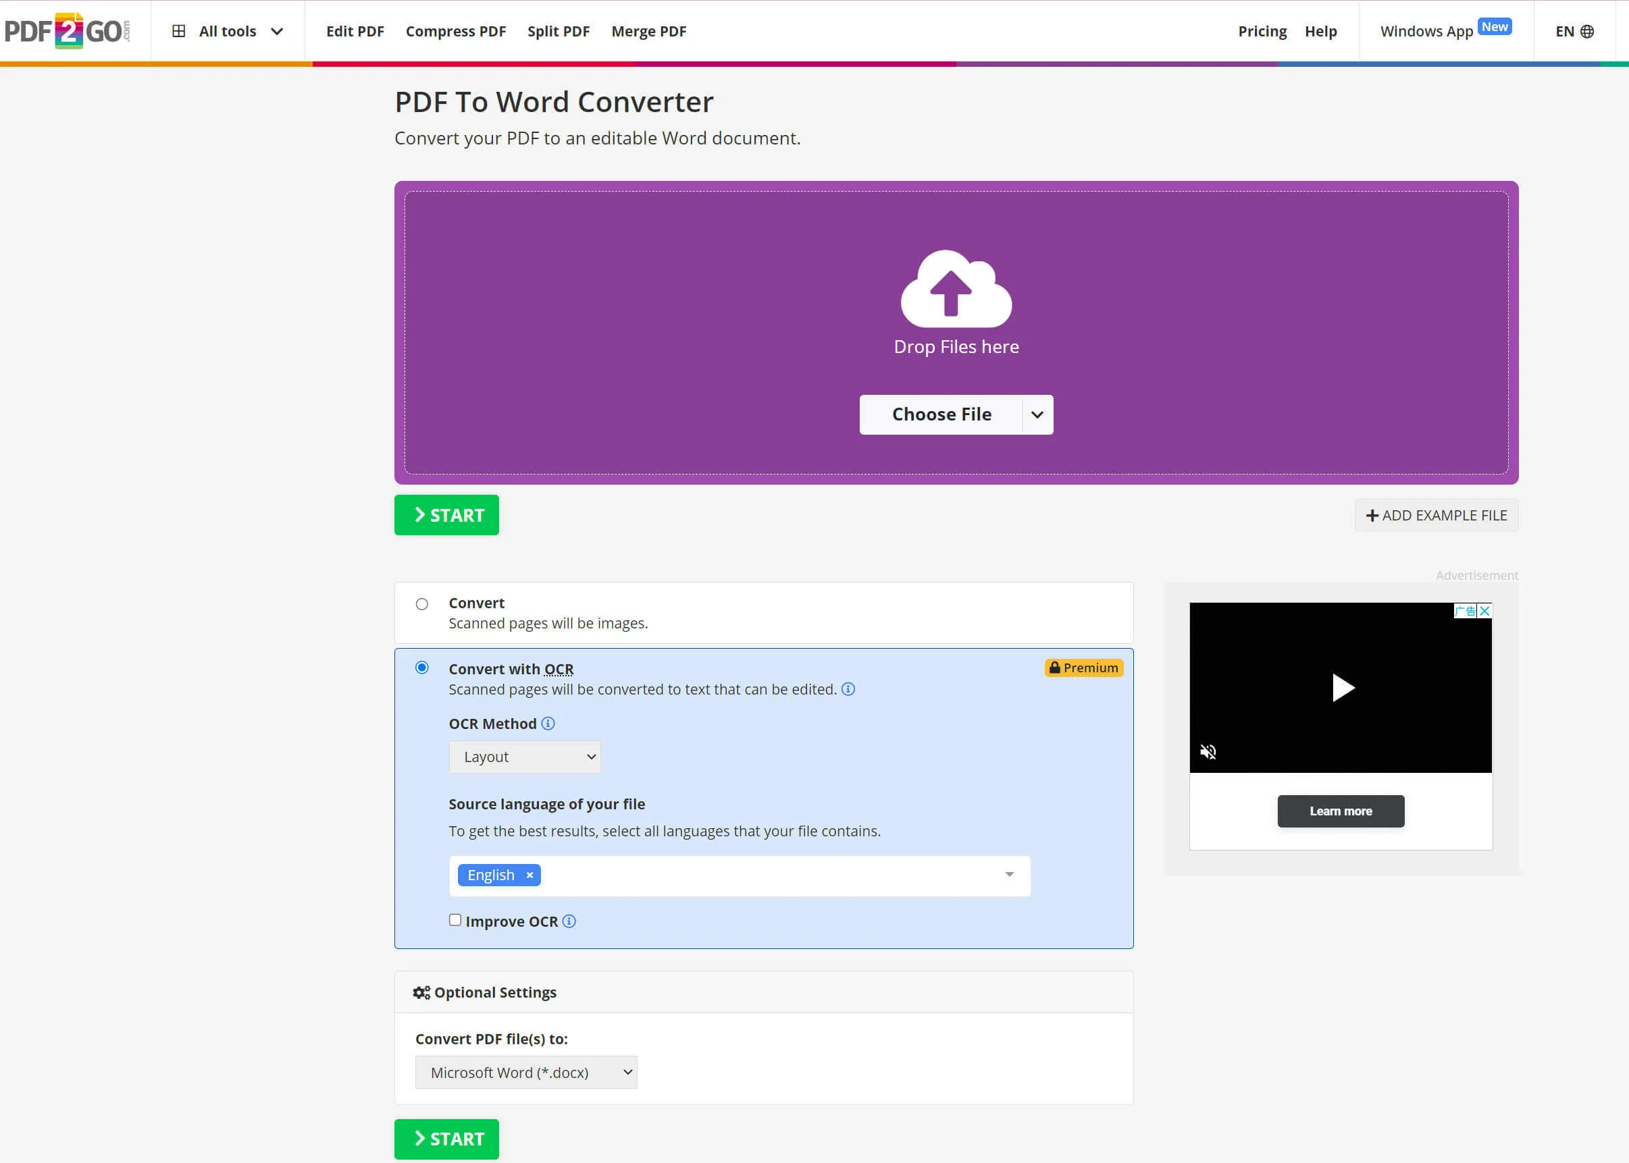This screenshot has width=1629, height=1163.
Task: Remove English language tag from source language
Action: [x=530, y=875]
